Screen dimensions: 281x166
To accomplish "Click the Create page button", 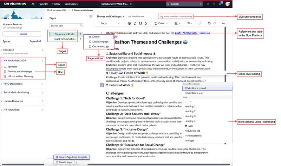I will [64, 162].
